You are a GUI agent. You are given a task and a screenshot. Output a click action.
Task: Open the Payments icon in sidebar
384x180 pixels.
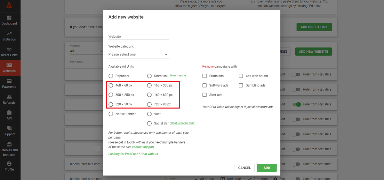(x=9, y=81)
